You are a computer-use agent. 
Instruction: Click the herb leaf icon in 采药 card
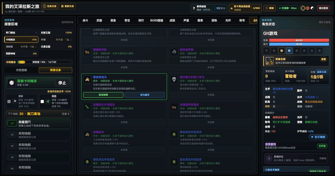pyautogui.click(x=48, y=101)
